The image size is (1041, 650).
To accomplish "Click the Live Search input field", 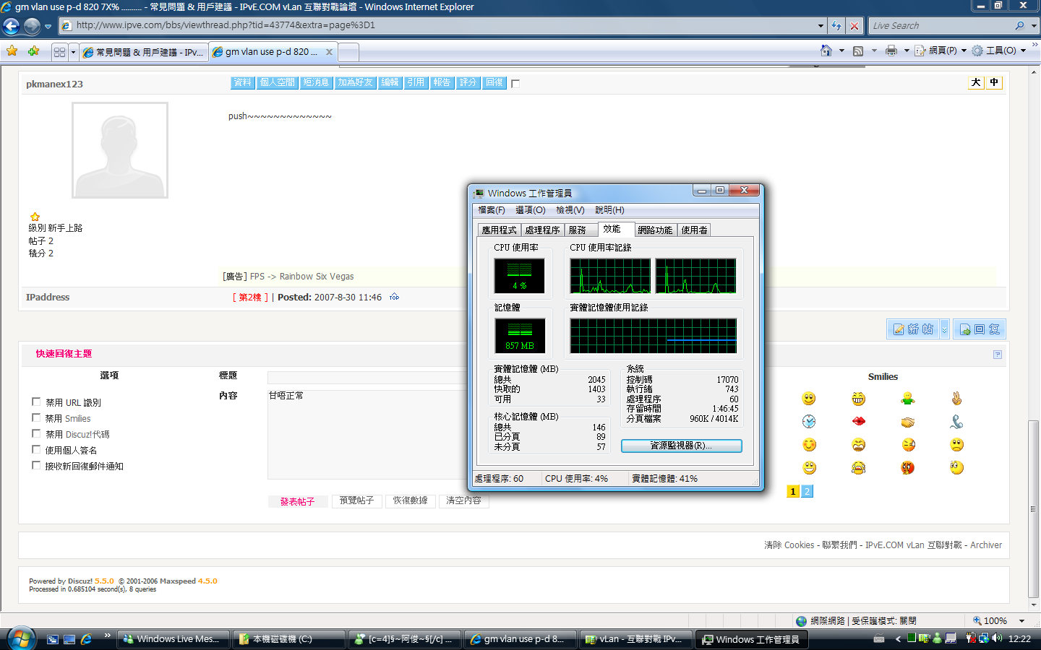I will pyautogui.click(x=940, y=25).
